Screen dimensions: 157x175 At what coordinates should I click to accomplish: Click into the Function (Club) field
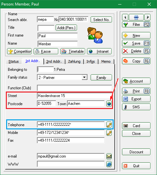[74, 88]
